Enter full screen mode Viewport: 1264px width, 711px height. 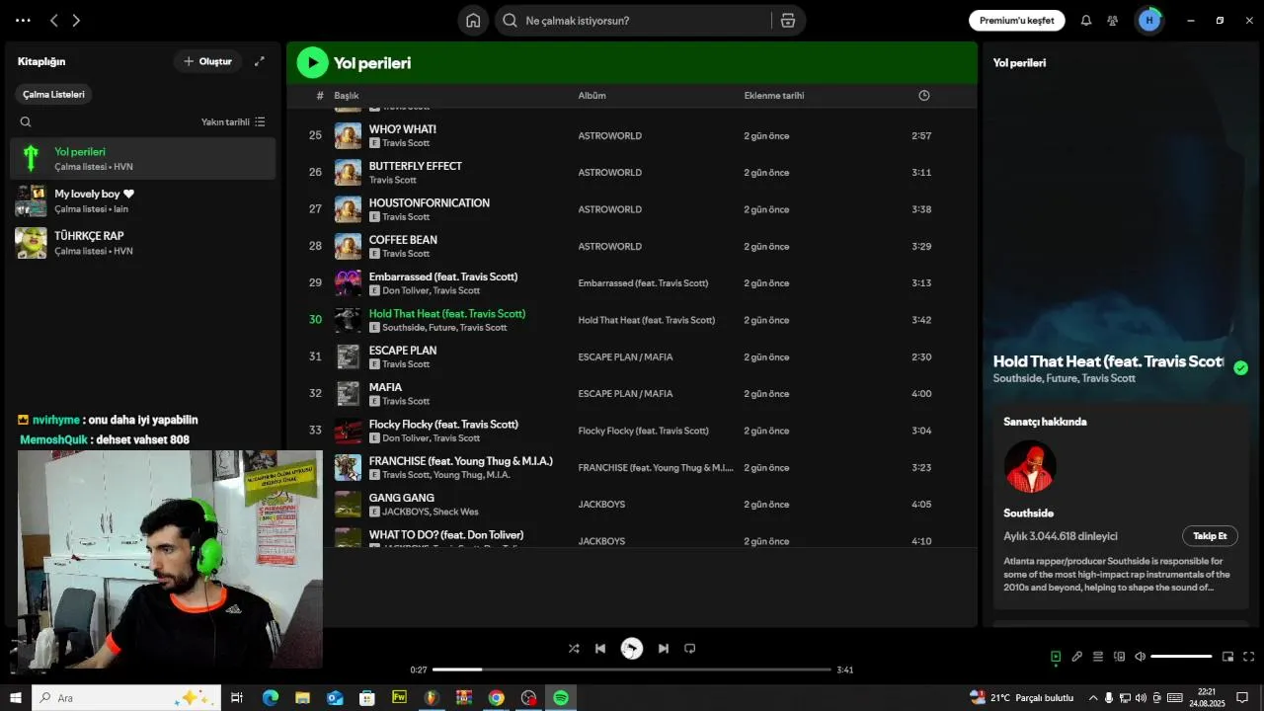click(1249, 657)
